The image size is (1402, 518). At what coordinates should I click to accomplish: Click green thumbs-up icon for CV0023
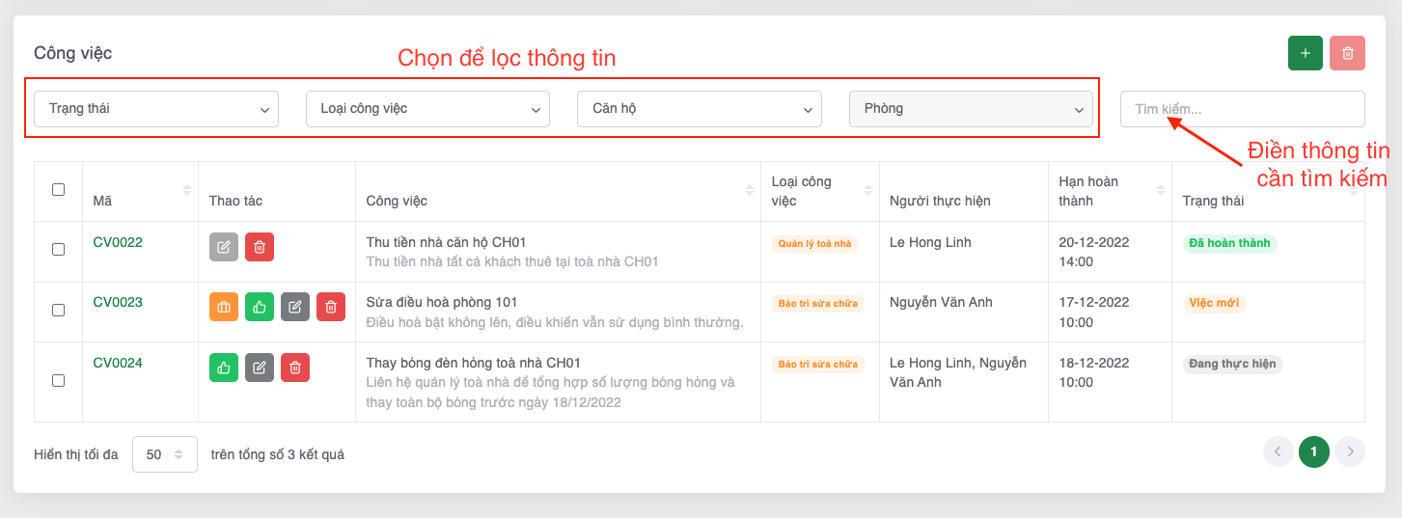[260, 307]
